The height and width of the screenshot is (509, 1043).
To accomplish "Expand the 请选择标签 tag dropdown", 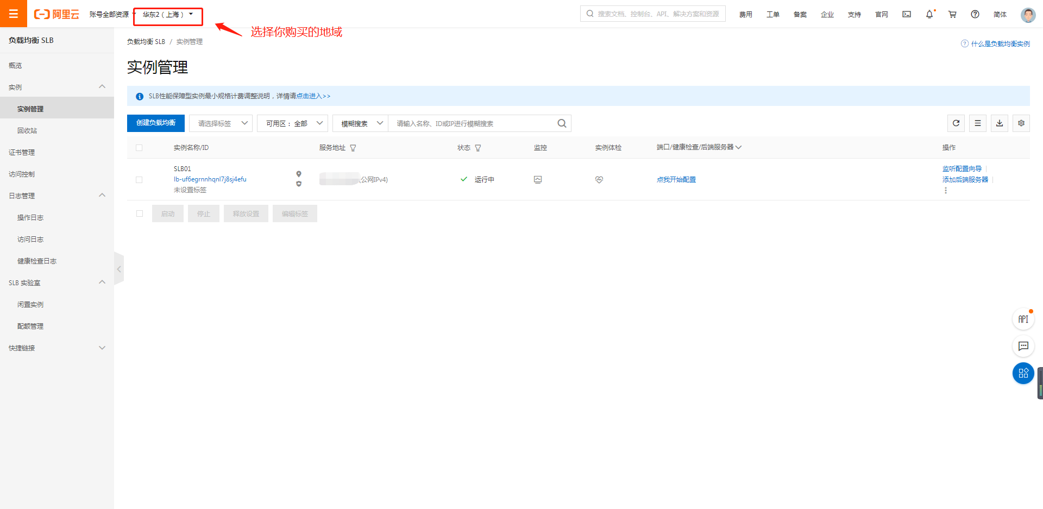I will [221, 123].
